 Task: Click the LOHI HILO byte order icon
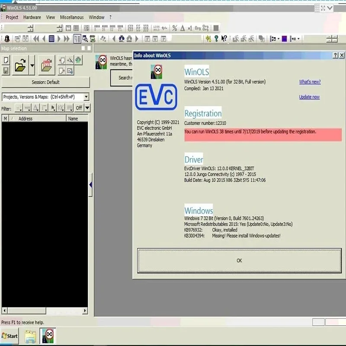coord(157,28)
